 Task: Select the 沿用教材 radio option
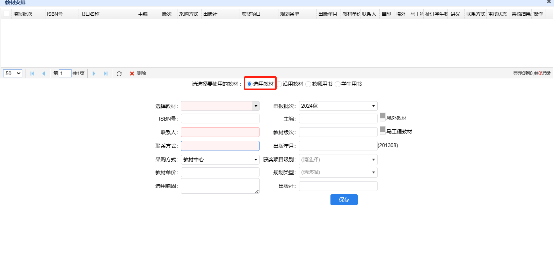tap(279, 84)
